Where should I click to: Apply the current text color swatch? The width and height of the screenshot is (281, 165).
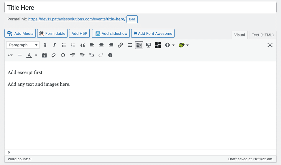click(x=29, y=55)
